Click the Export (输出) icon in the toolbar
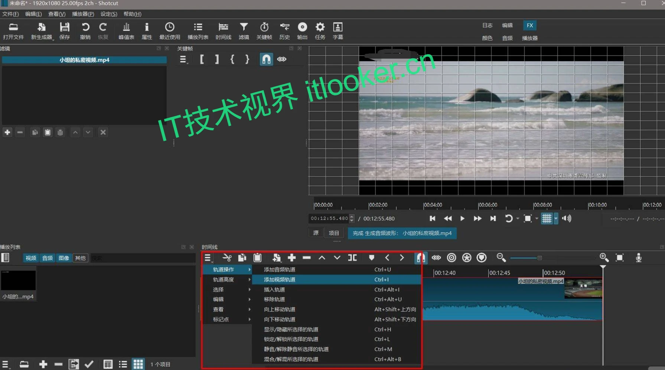 coord(303,31)
